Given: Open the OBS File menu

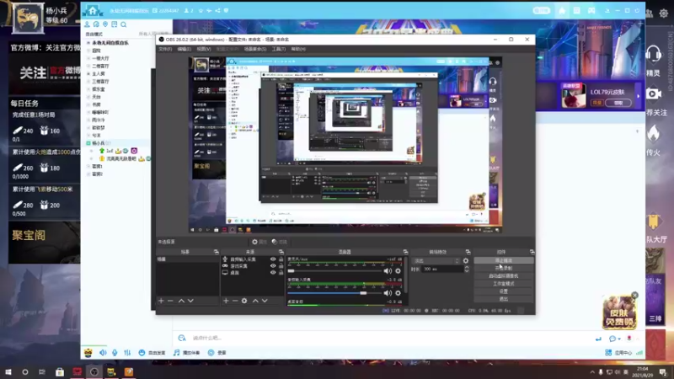Looking at the screenshot, I should point(165,49).
